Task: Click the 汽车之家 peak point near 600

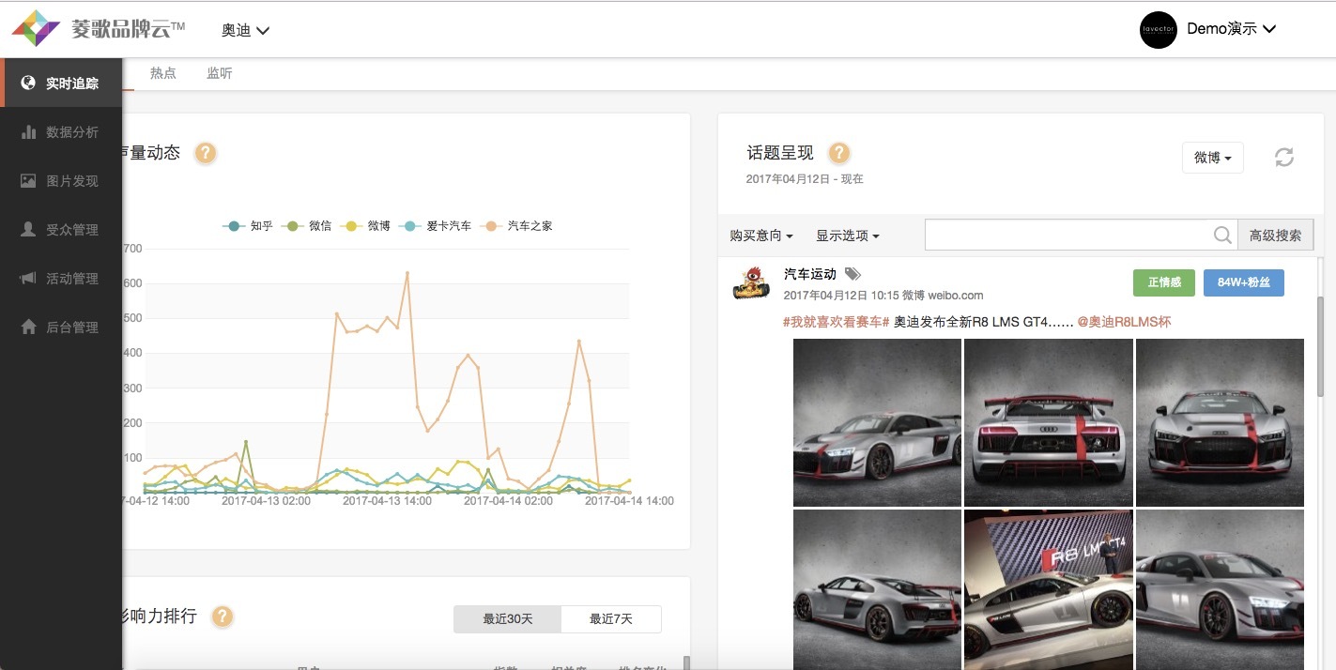Action: 407,273
